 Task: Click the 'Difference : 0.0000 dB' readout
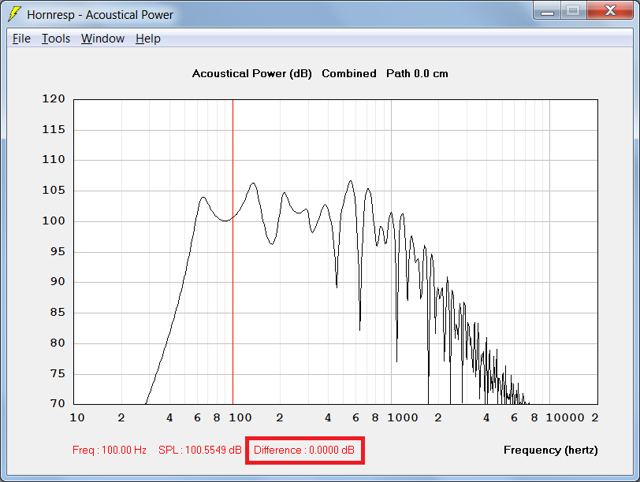click(x=304, y=450)
